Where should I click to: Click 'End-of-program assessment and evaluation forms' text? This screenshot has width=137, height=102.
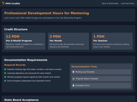[29, 81]
